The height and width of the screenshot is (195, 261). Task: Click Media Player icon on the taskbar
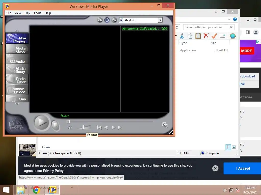click(x=53, y=190)
